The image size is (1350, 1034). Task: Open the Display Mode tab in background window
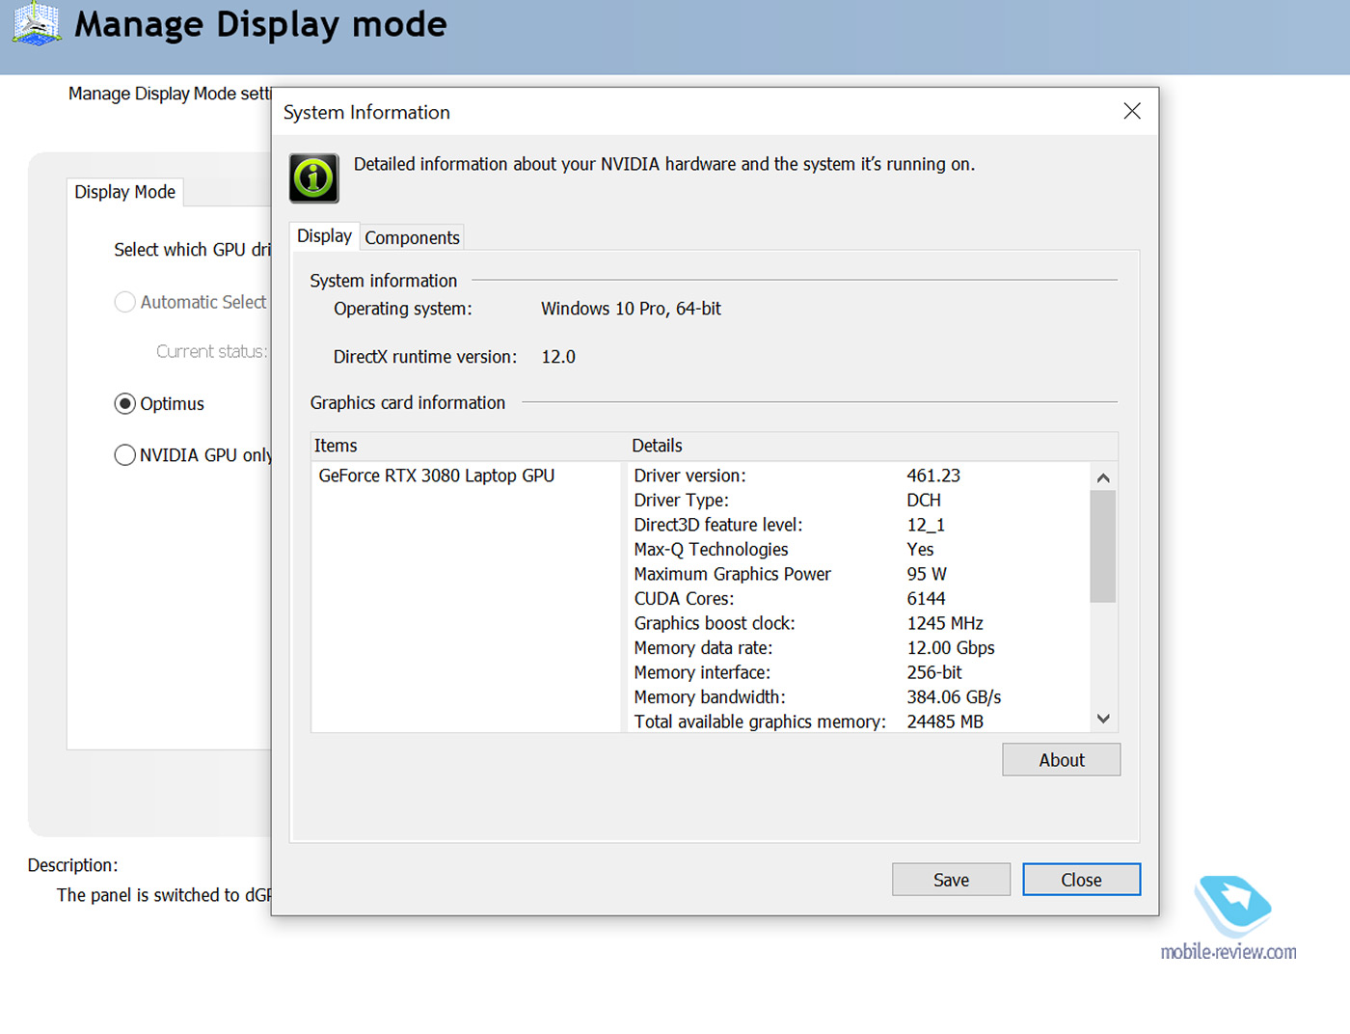pos(125,192)
